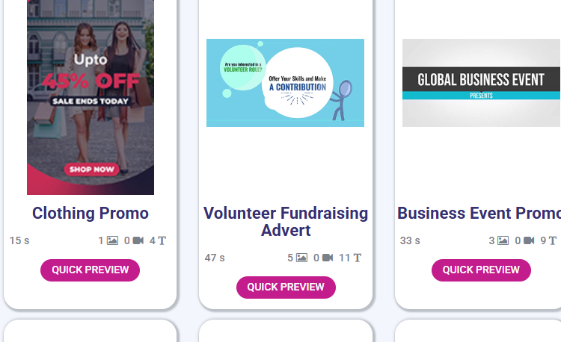
Task: Click image count icon on Business Event Promo
Action: [x=503, y=240]
